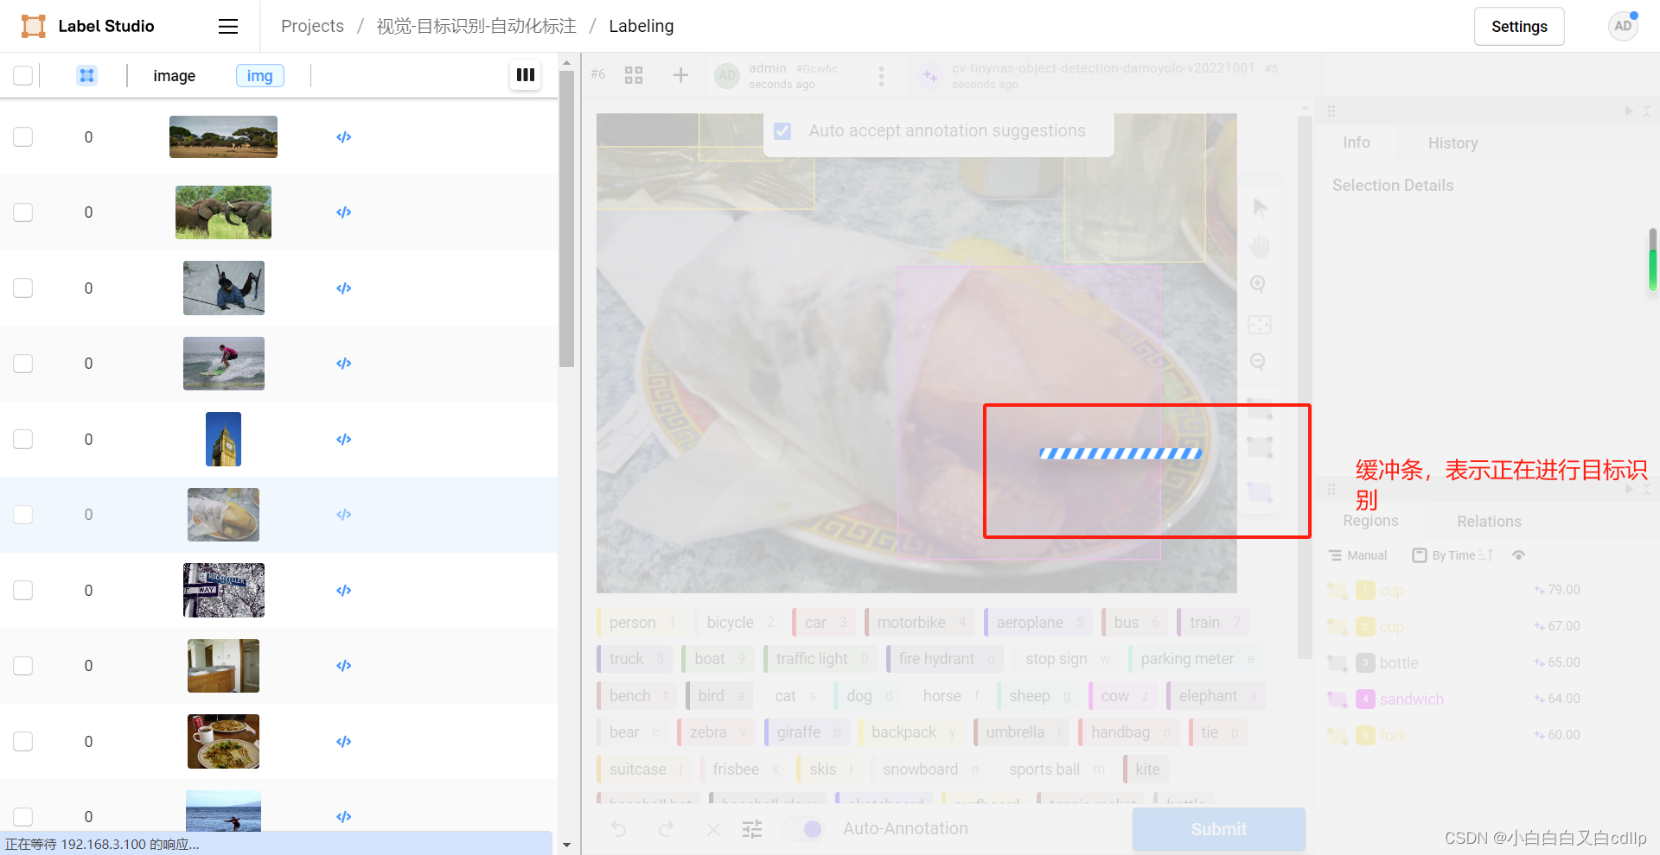Go to Projects breadcrumb
Screen dimensions: 1660x855
pyautogui.click(x=312, y=26)
